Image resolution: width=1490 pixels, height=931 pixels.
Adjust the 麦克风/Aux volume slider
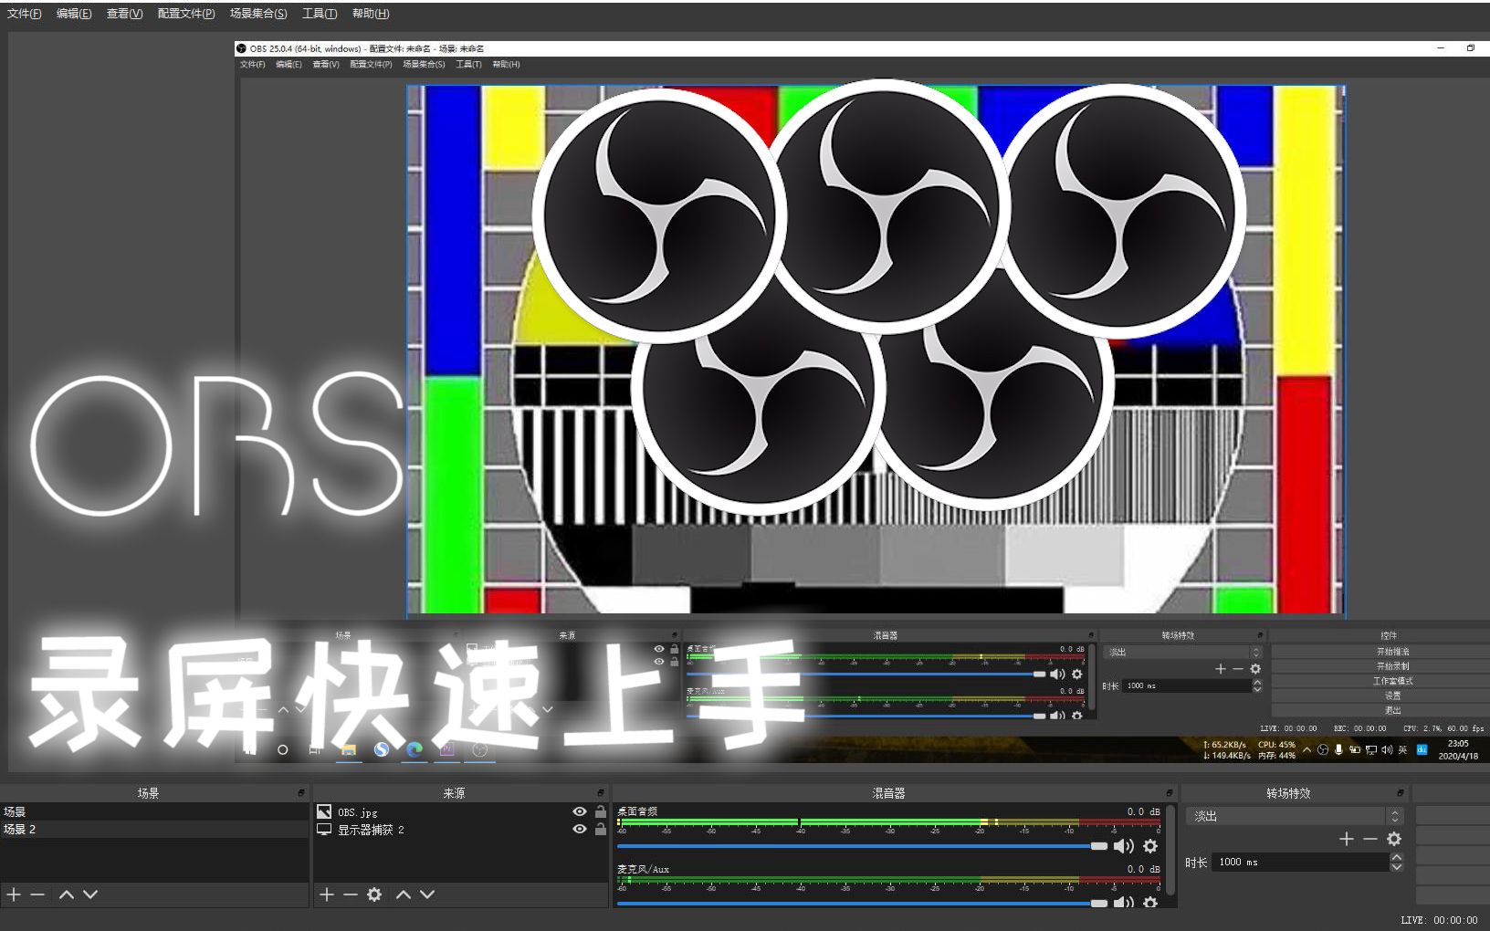point(862,903)
